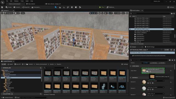Image resolution: width=176 pixels, height=99 pixels.
Task: Switch to Foliage mode icon in the toolbar
Action: point(64,7)
